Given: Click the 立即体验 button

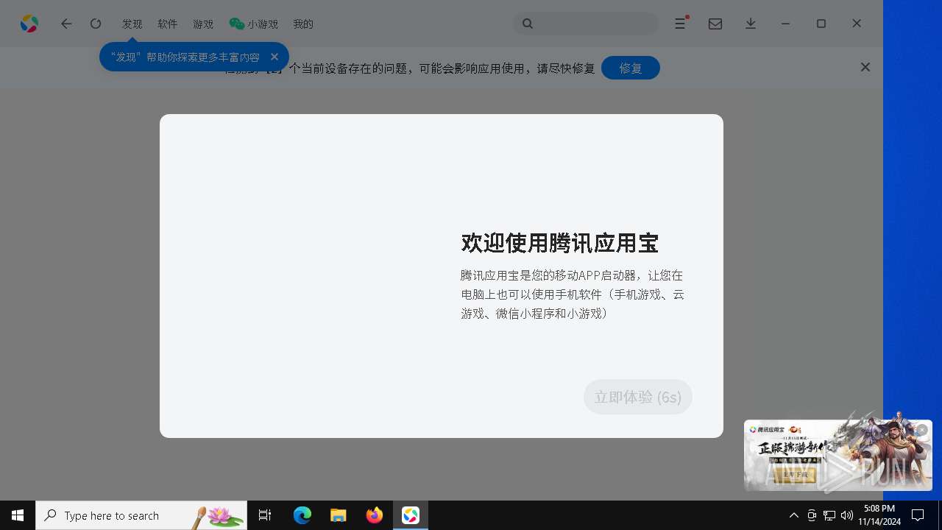Looking at the screenshot, I should (638, 397).
